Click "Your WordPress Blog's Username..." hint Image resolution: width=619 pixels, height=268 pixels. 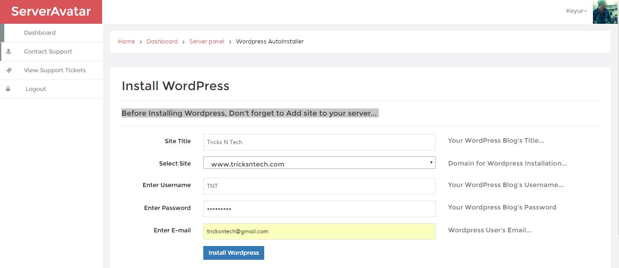[506, 185]
